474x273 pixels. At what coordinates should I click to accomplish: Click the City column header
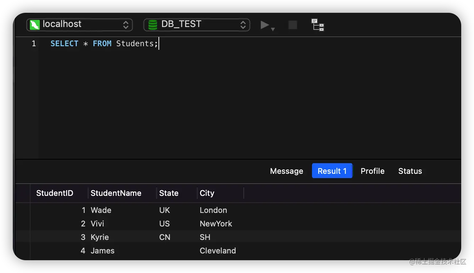[x=220, y=193]
